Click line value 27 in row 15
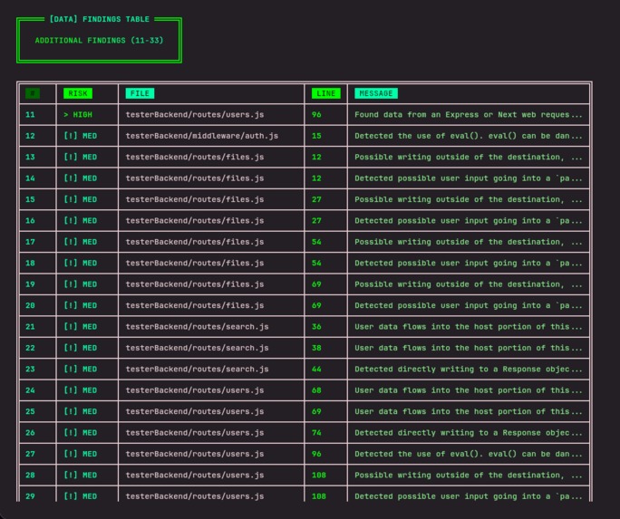This screenshot has height=519, width=620. [x=316, y=199]
